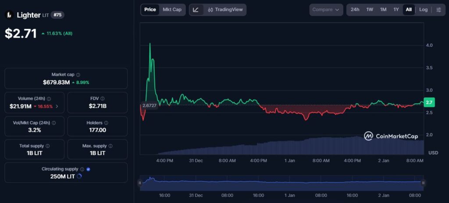
Task: Click left handle of range slider
Action: click(x=140, y=183)
